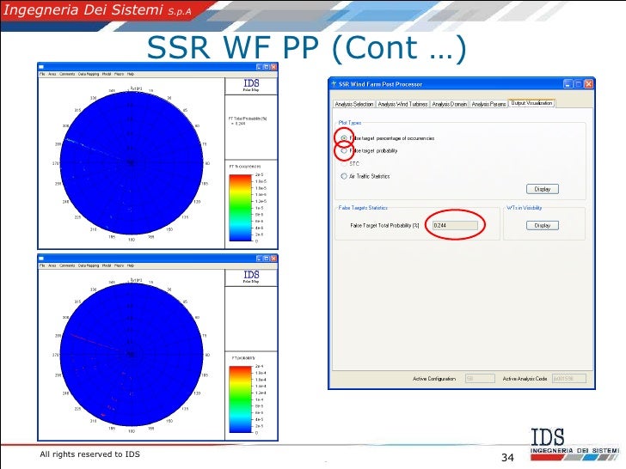Click the All rights reserved to IDS text
Screen dimensions: 626x469
pyautogui.click(x=89, y=454)
